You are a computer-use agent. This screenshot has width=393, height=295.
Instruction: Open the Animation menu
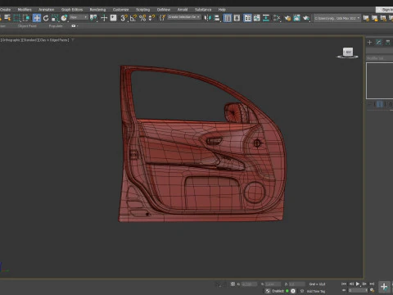46,10
